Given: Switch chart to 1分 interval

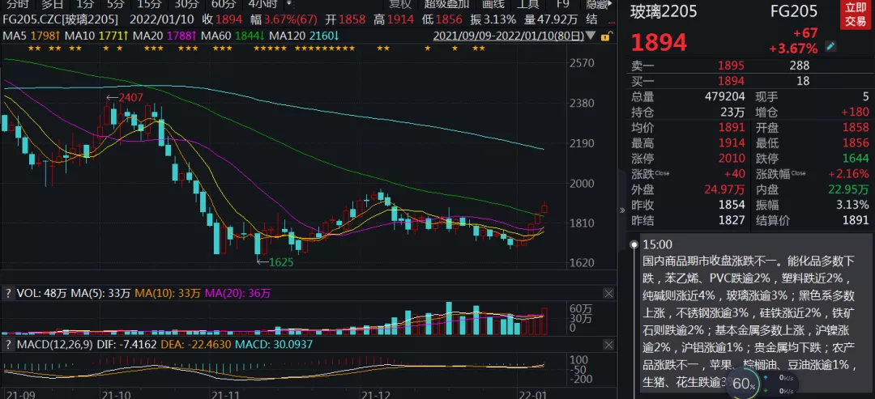Looking at the screenshot, I should click(x=85, y=3).
